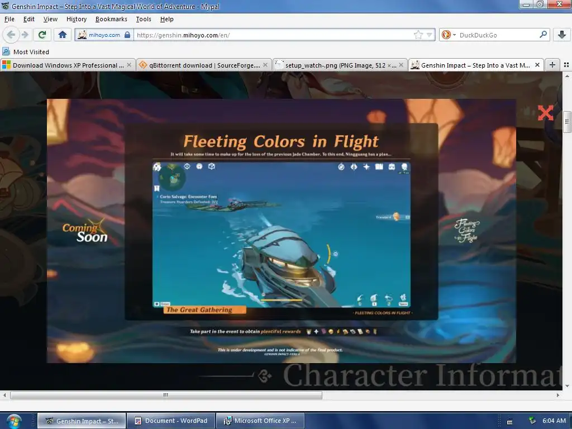Open the list all tabs button
The height and width of the screenshot is (429, 572).
566,65
